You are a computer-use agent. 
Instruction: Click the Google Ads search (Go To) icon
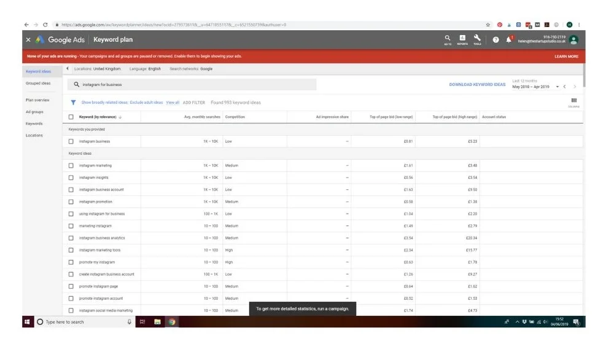click(447, 38)
